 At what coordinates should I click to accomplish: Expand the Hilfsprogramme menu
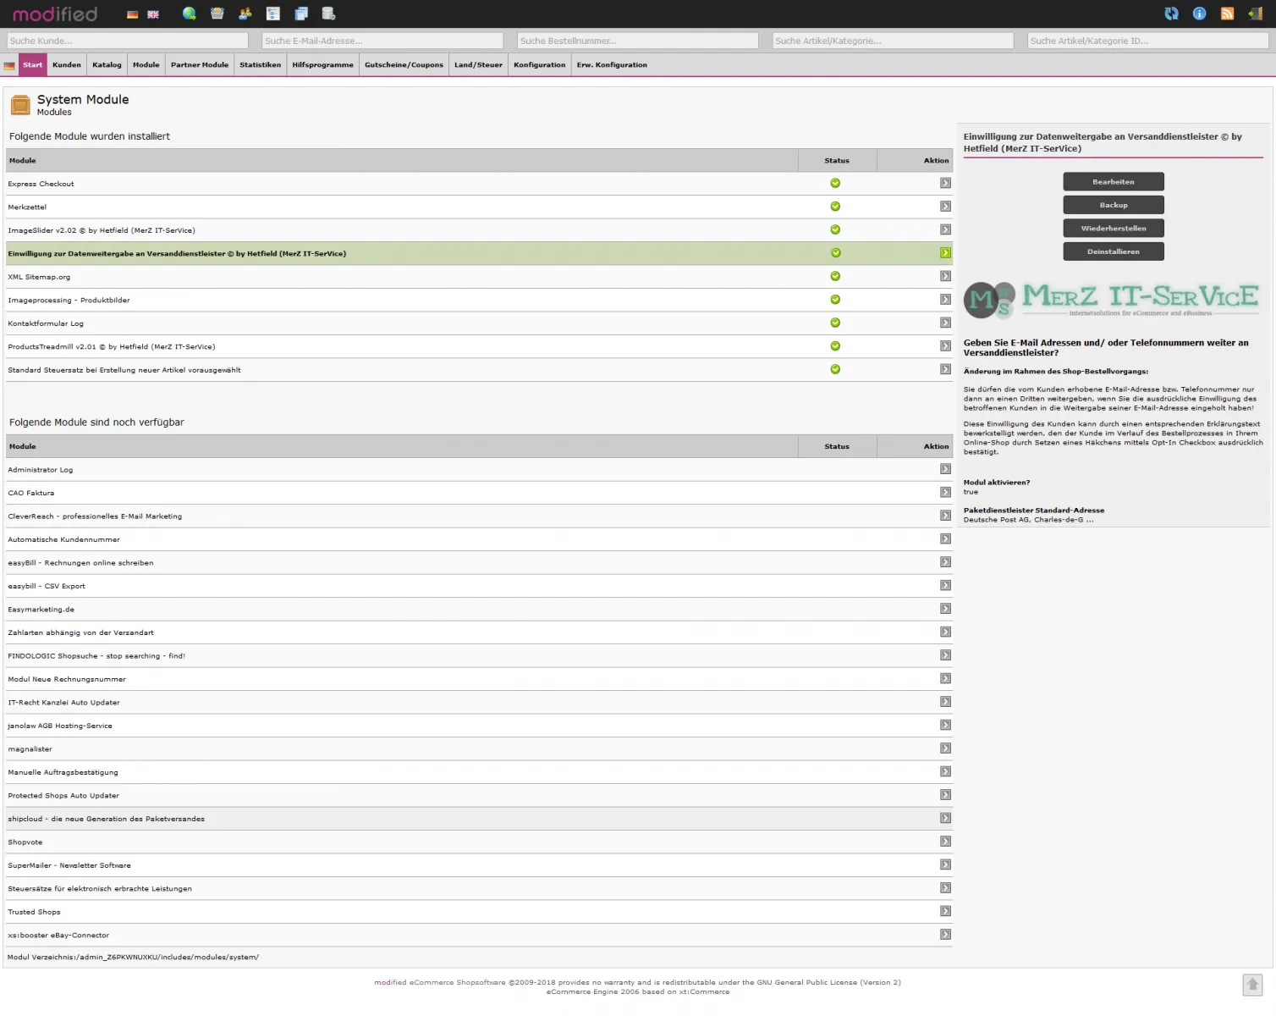tap(322, 65)
